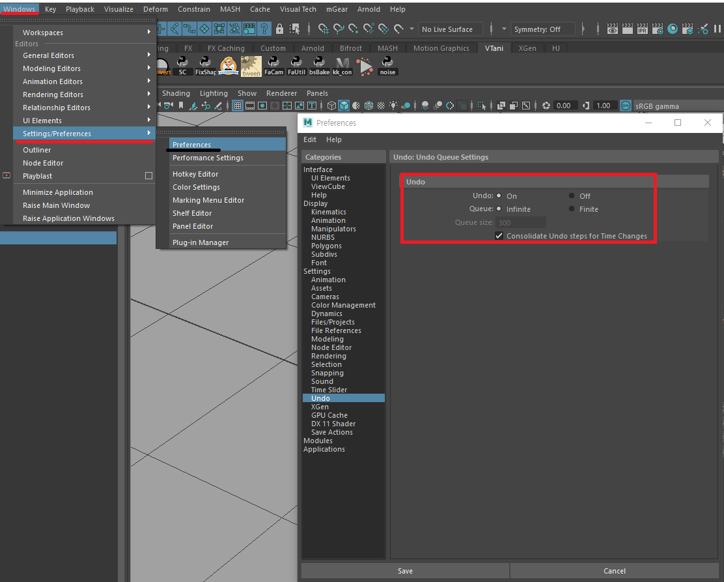This screenshot has width=724, height=582.
Task: Open the Symmetry: Off dropdown
Action: (543, 29)
